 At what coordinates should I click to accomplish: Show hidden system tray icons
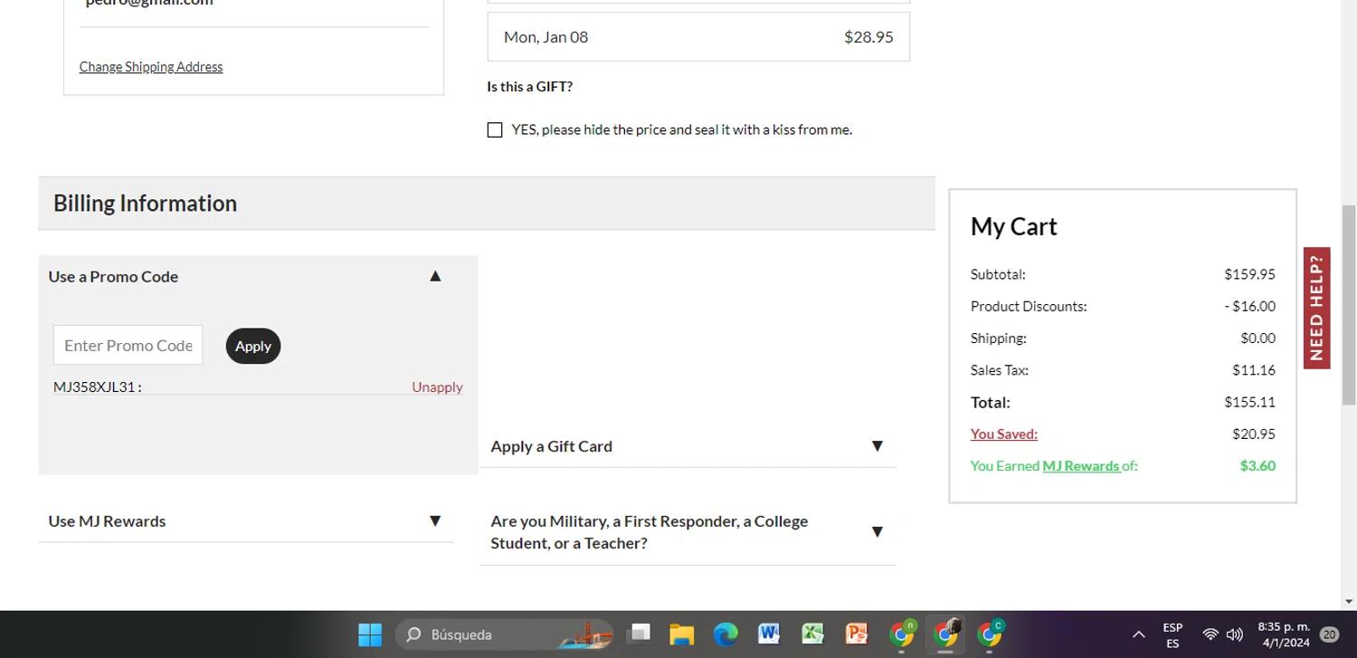(x=1138, y=634)
